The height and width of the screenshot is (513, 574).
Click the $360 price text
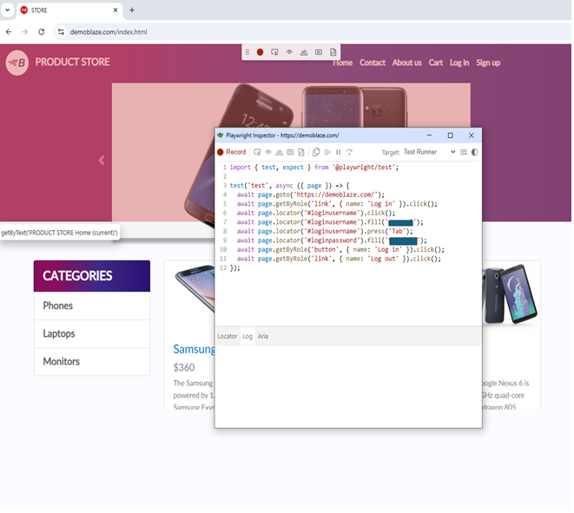(184, 367)
